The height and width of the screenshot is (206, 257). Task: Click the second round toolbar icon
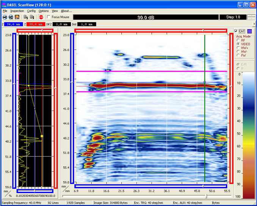point(11,17)
